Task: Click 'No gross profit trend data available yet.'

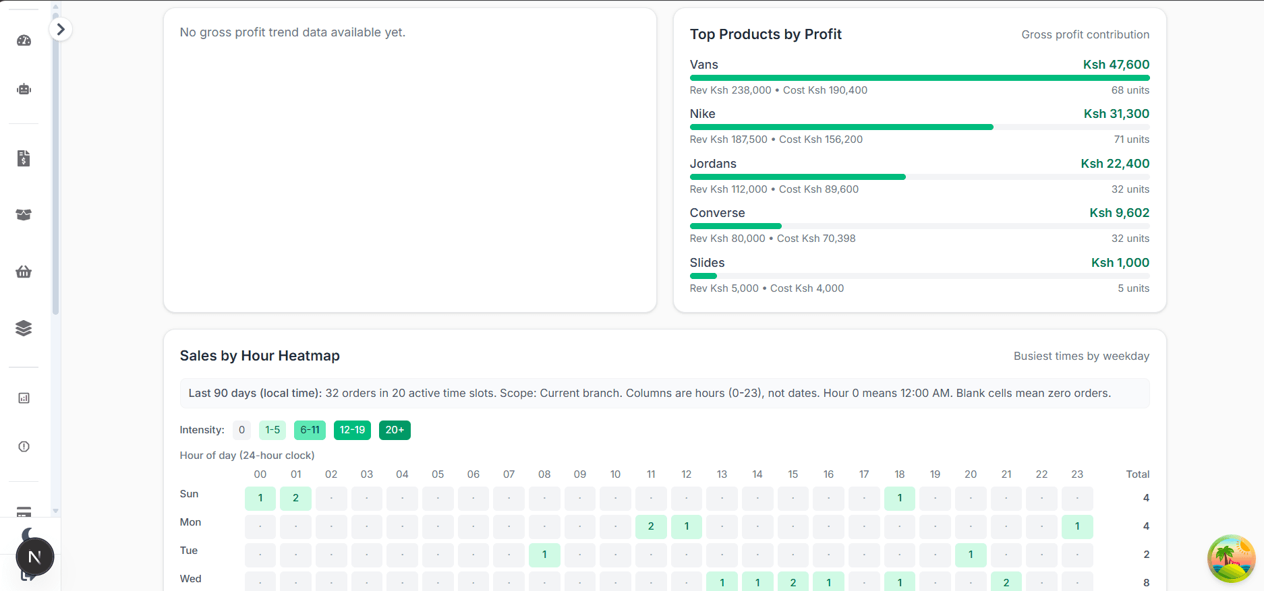Action: 293,32
